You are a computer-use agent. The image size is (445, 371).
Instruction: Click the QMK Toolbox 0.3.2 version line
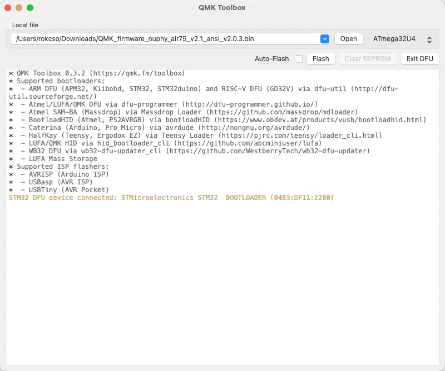click(x=97, y=73)
